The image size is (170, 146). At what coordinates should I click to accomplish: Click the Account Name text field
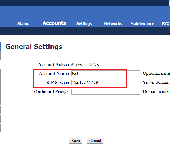105,74
